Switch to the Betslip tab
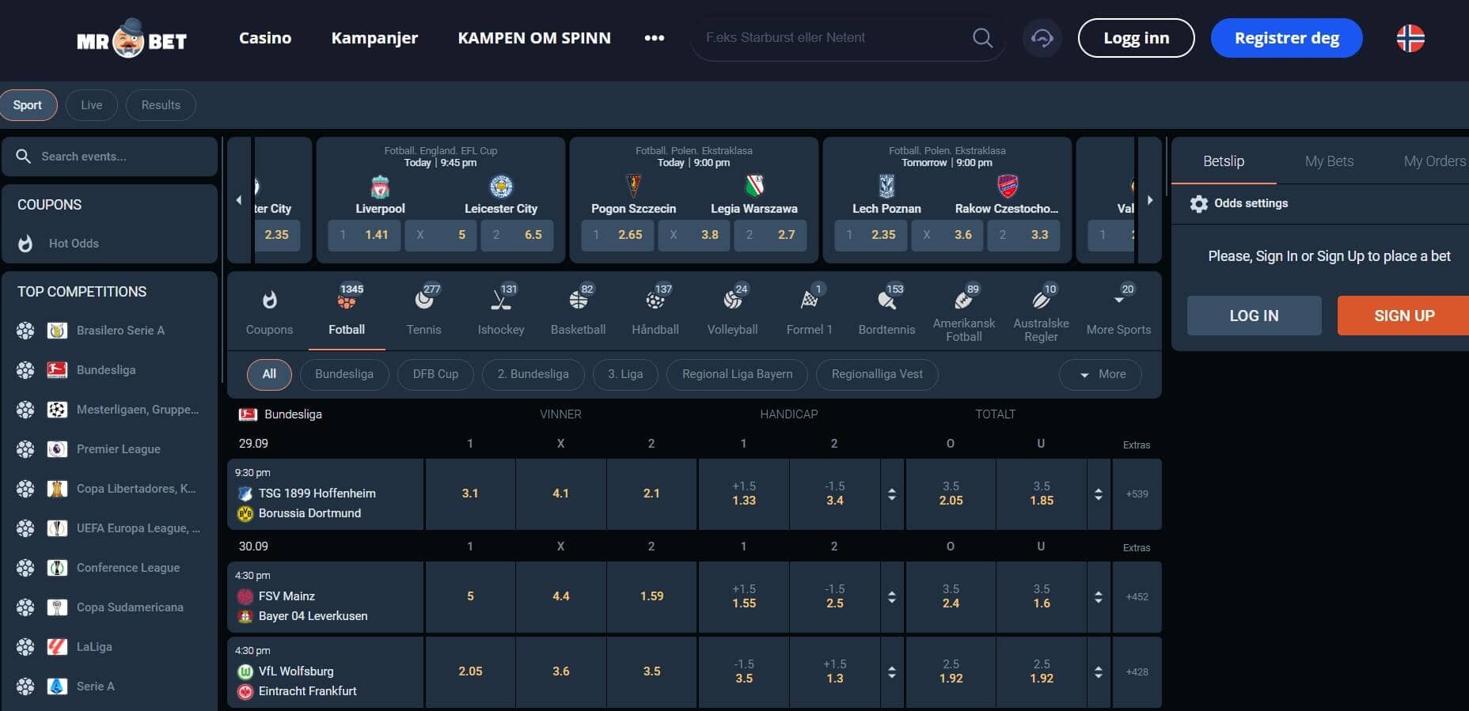Viewport: 1469px width, 711px height. coord(1224,161)
